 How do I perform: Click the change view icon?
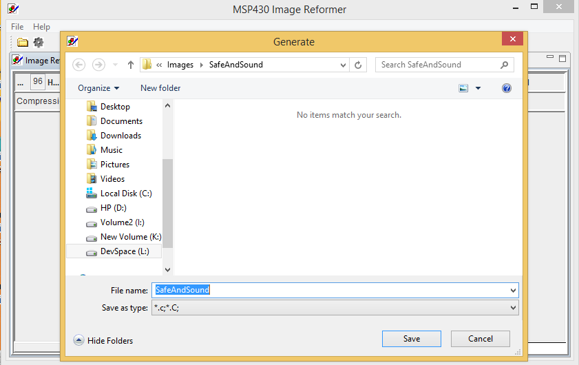pyautogui.click(x=463, y=88)
